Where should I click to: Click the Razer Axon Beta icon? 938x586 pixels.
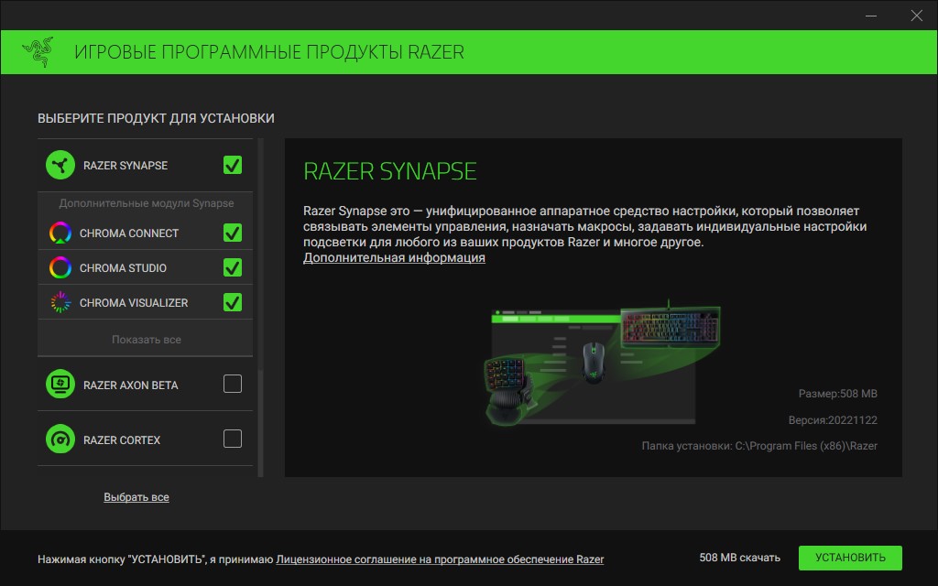click(60, 384)
